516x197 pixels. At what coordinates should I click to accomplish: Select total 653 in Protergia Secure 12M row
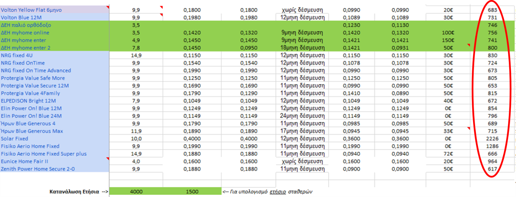[x=492, y=86]
